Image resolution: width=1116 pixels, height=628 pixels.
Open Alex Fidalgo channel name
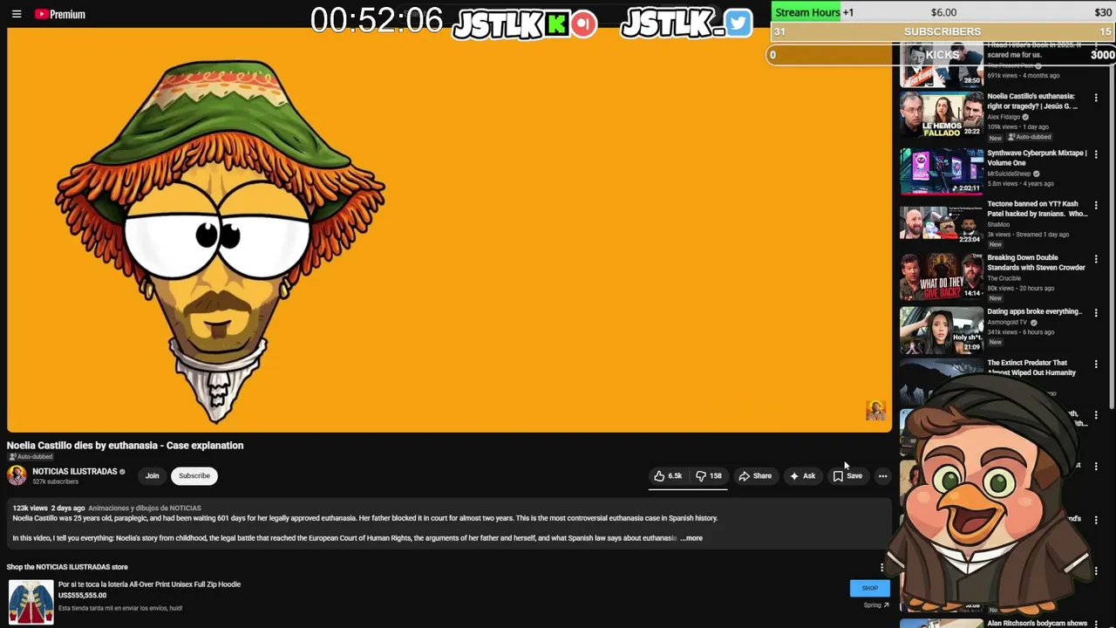tap(1004, 117)
